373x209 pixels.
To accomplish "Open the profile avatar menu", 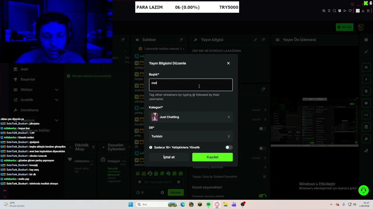I will (x=361, y=27).
